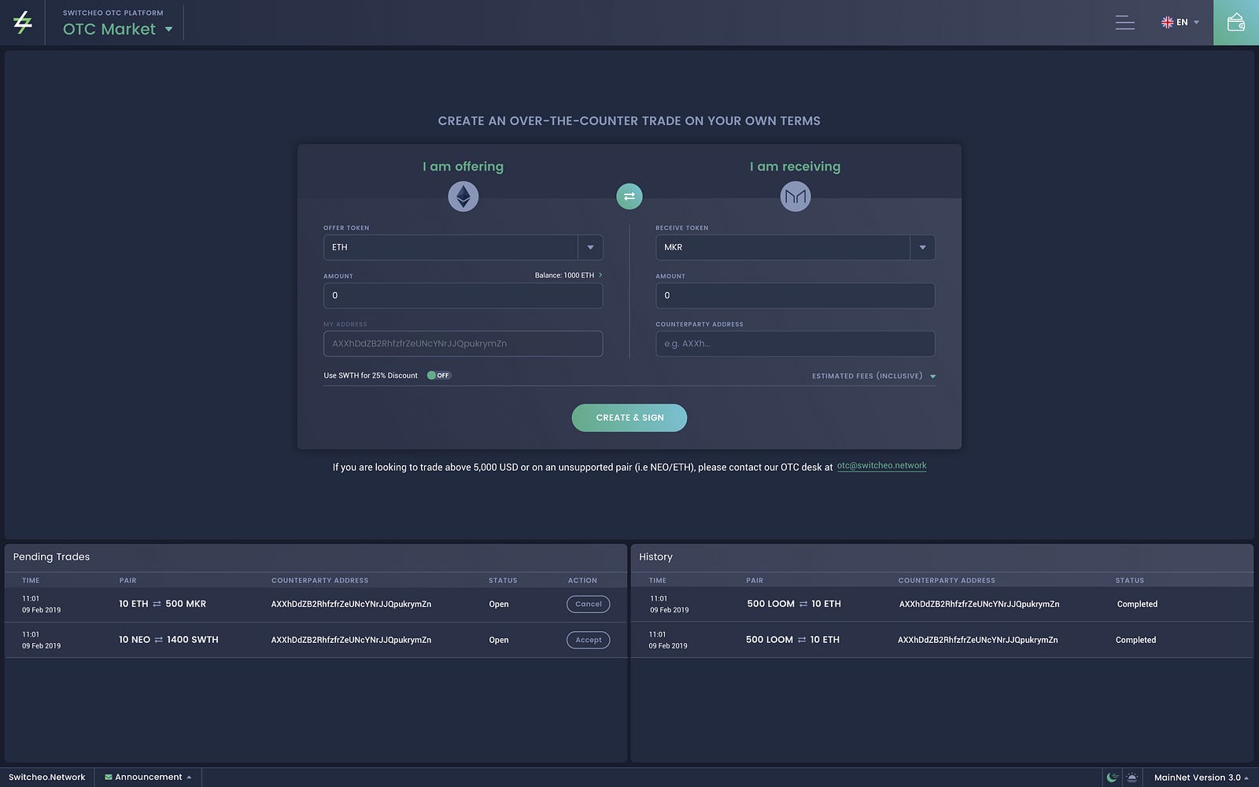1259x787 pixels.
Task: Expand the Announcement panel
Action: pos(189,778)
